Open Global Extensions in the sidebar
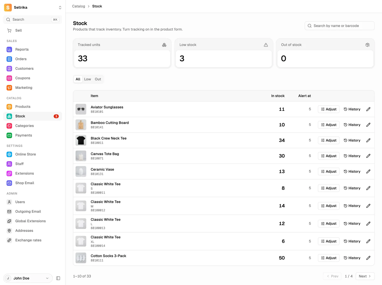 pos(33,221)
